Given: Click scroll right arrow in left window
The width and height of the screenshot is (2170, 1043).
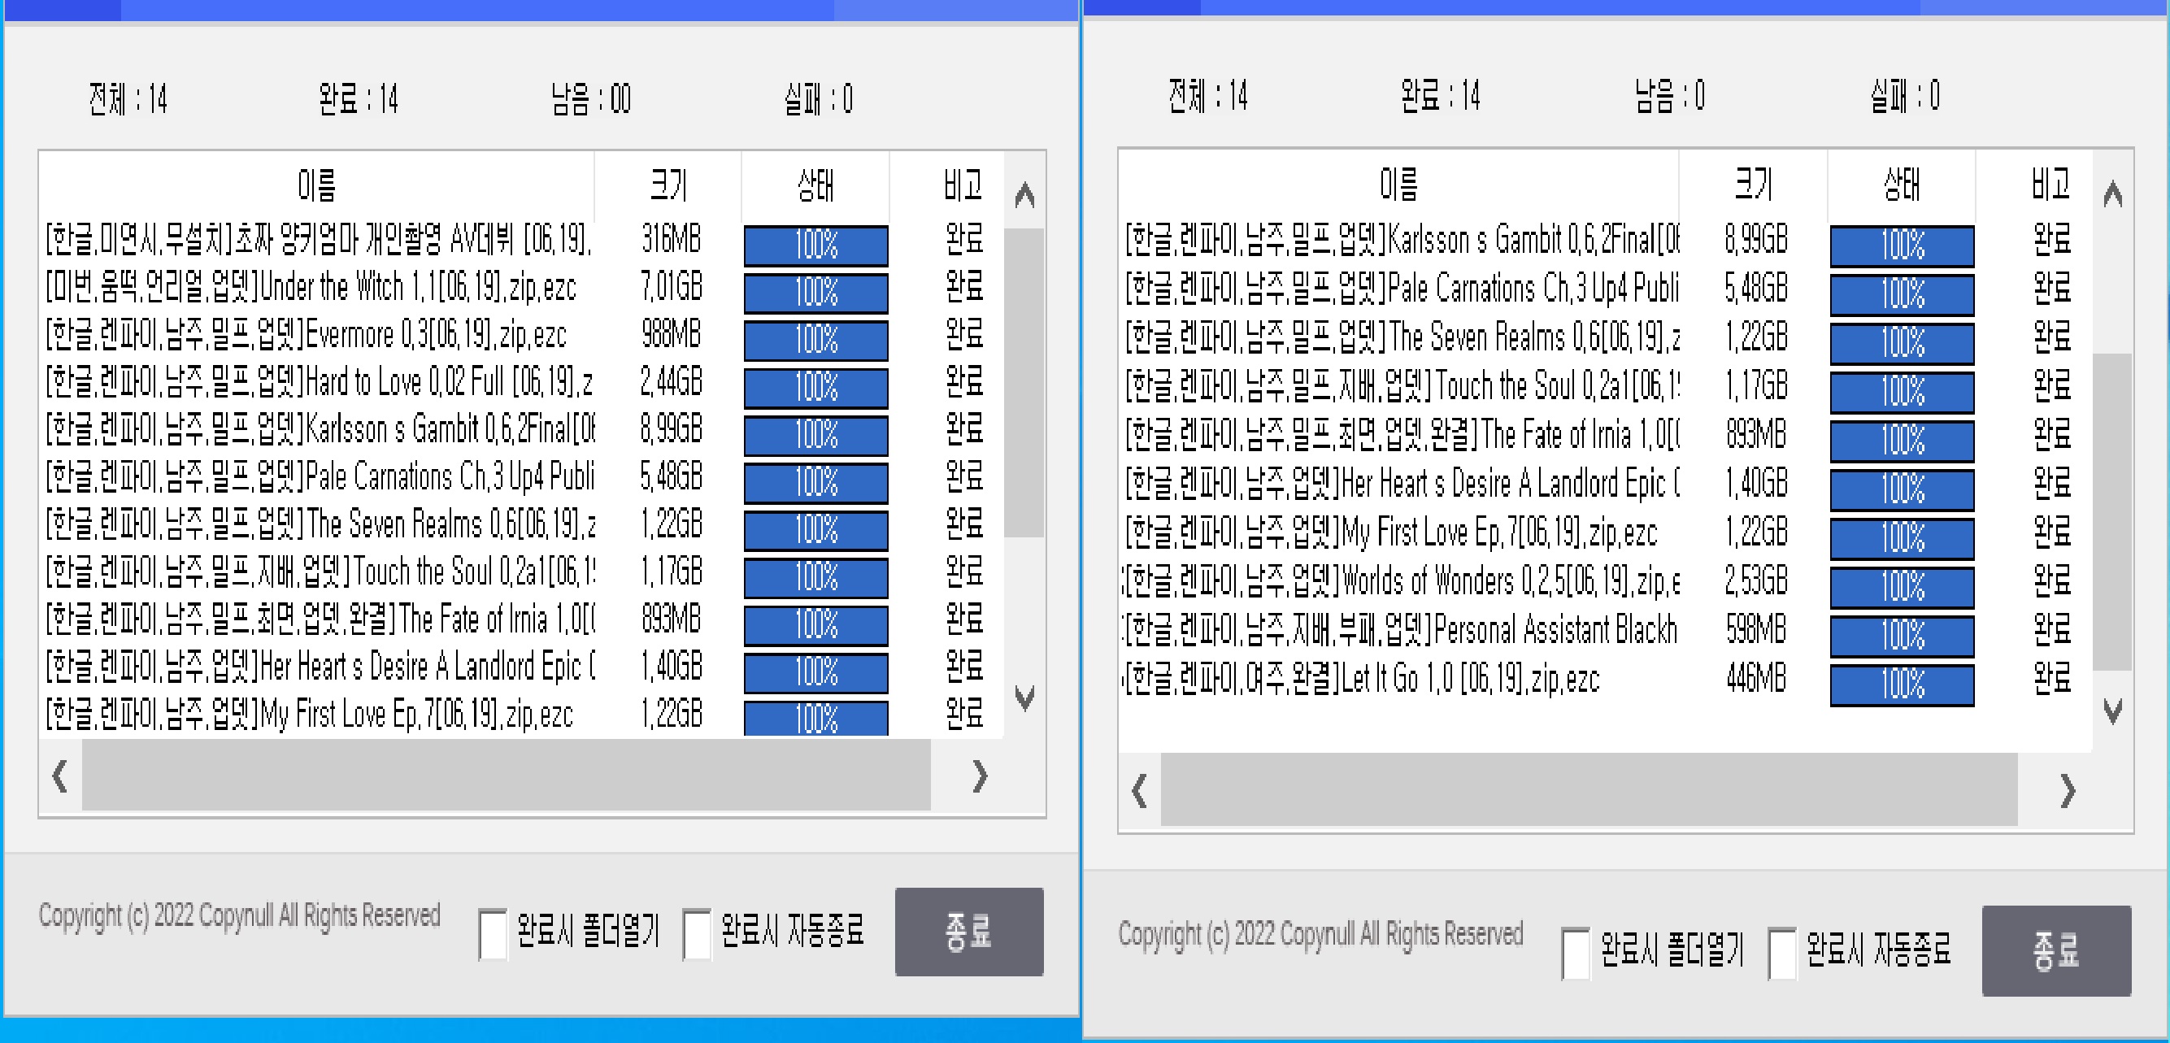Looking at the screenshot, I should [979, 776].
